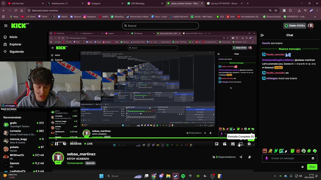Open MrStivenTc recommended channel
The image size is (321, 180).
point(24,157)
